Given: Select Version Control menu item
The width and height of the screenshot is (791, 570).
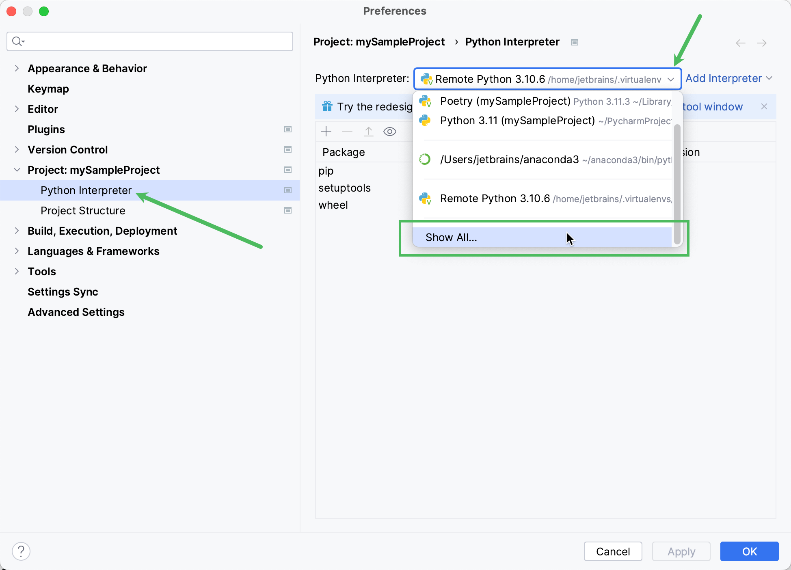Looking at the screenshot, I should point(67,149).
